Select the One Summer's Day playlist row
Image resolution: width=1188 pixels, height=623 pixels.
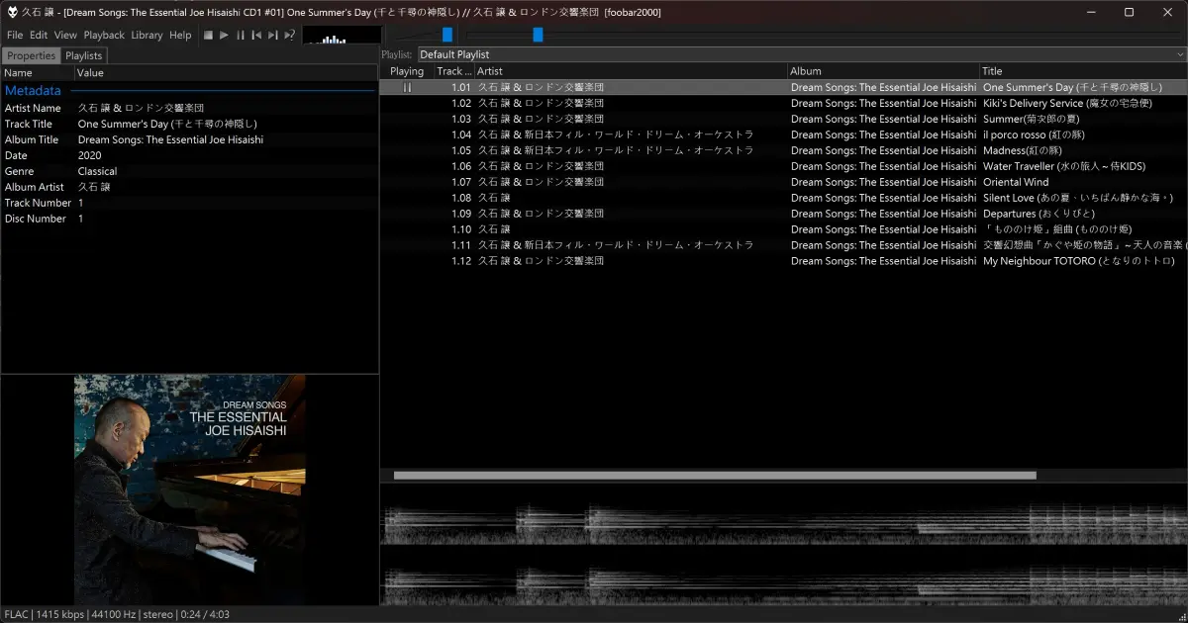pyautogui.click(x=784, y=87)
